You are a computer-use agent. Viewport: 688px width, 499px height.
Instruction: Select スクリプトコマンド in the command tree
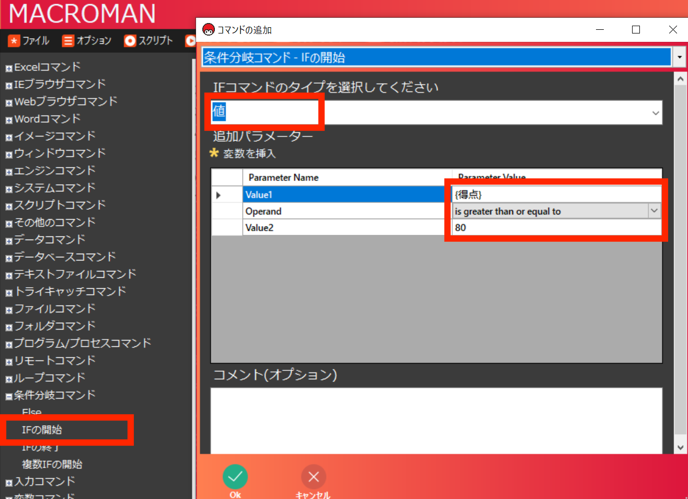pyautogui.click(x=60, y=205)
